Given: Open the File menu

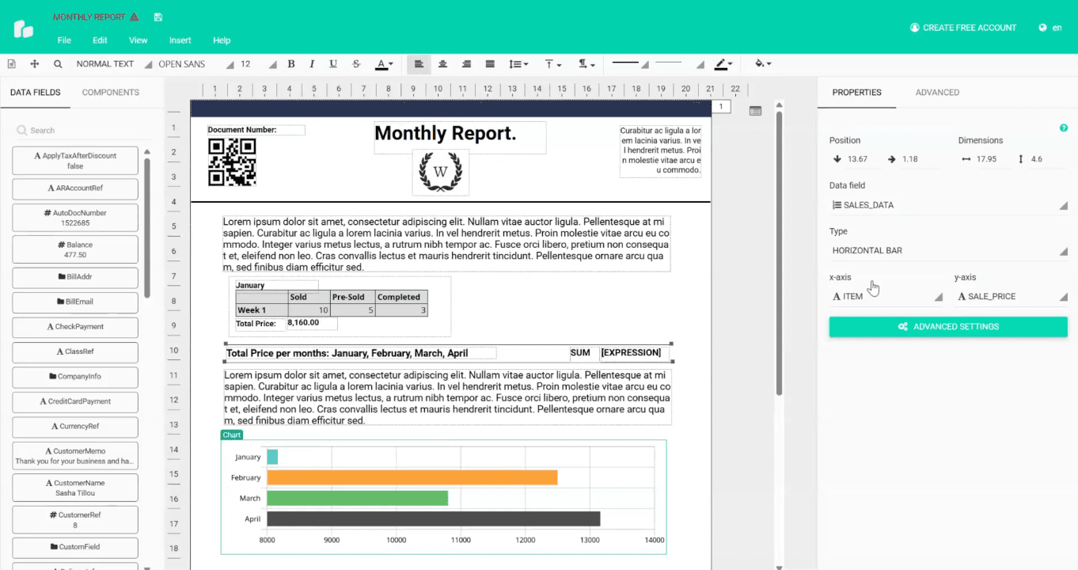Looking at the screenshot, I should pos(64,40).
